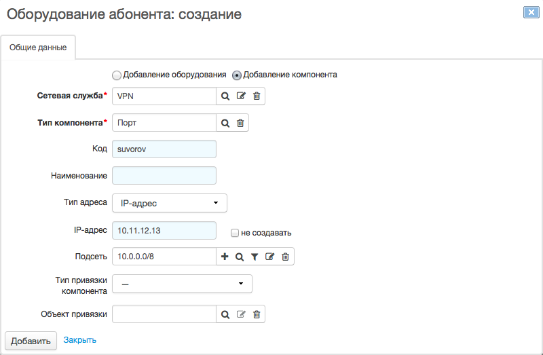Switch to Общие данные tab
The image size is (543, 355).
coord(38,48)
